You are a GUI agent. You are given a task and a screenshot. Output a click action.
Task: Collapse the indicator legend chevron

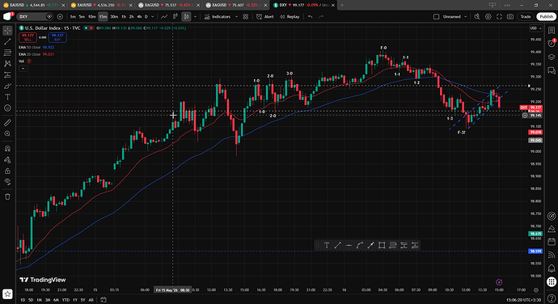23,69
